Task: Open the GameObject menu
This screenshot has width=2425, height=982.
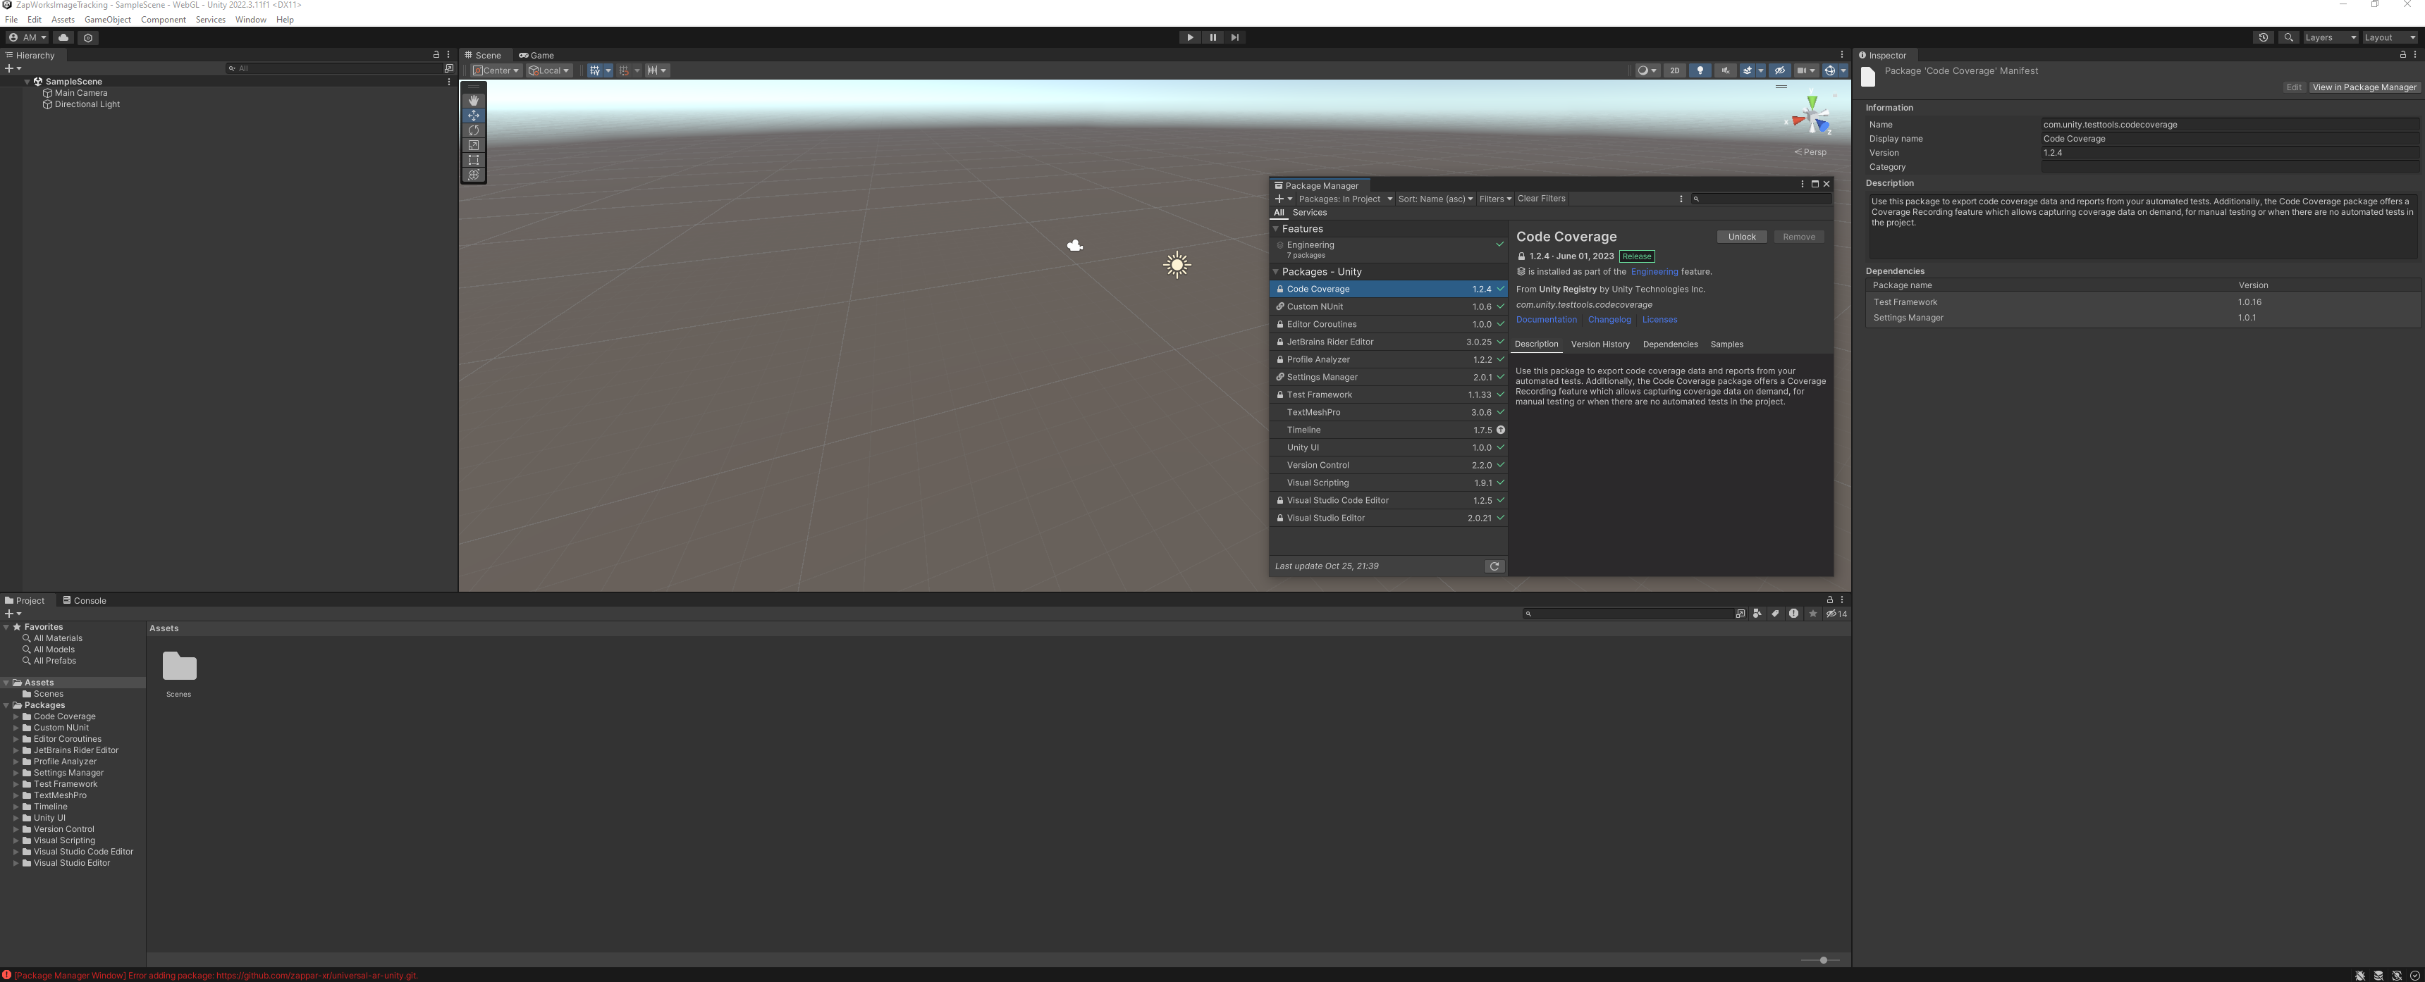Action: click(107, 20)
